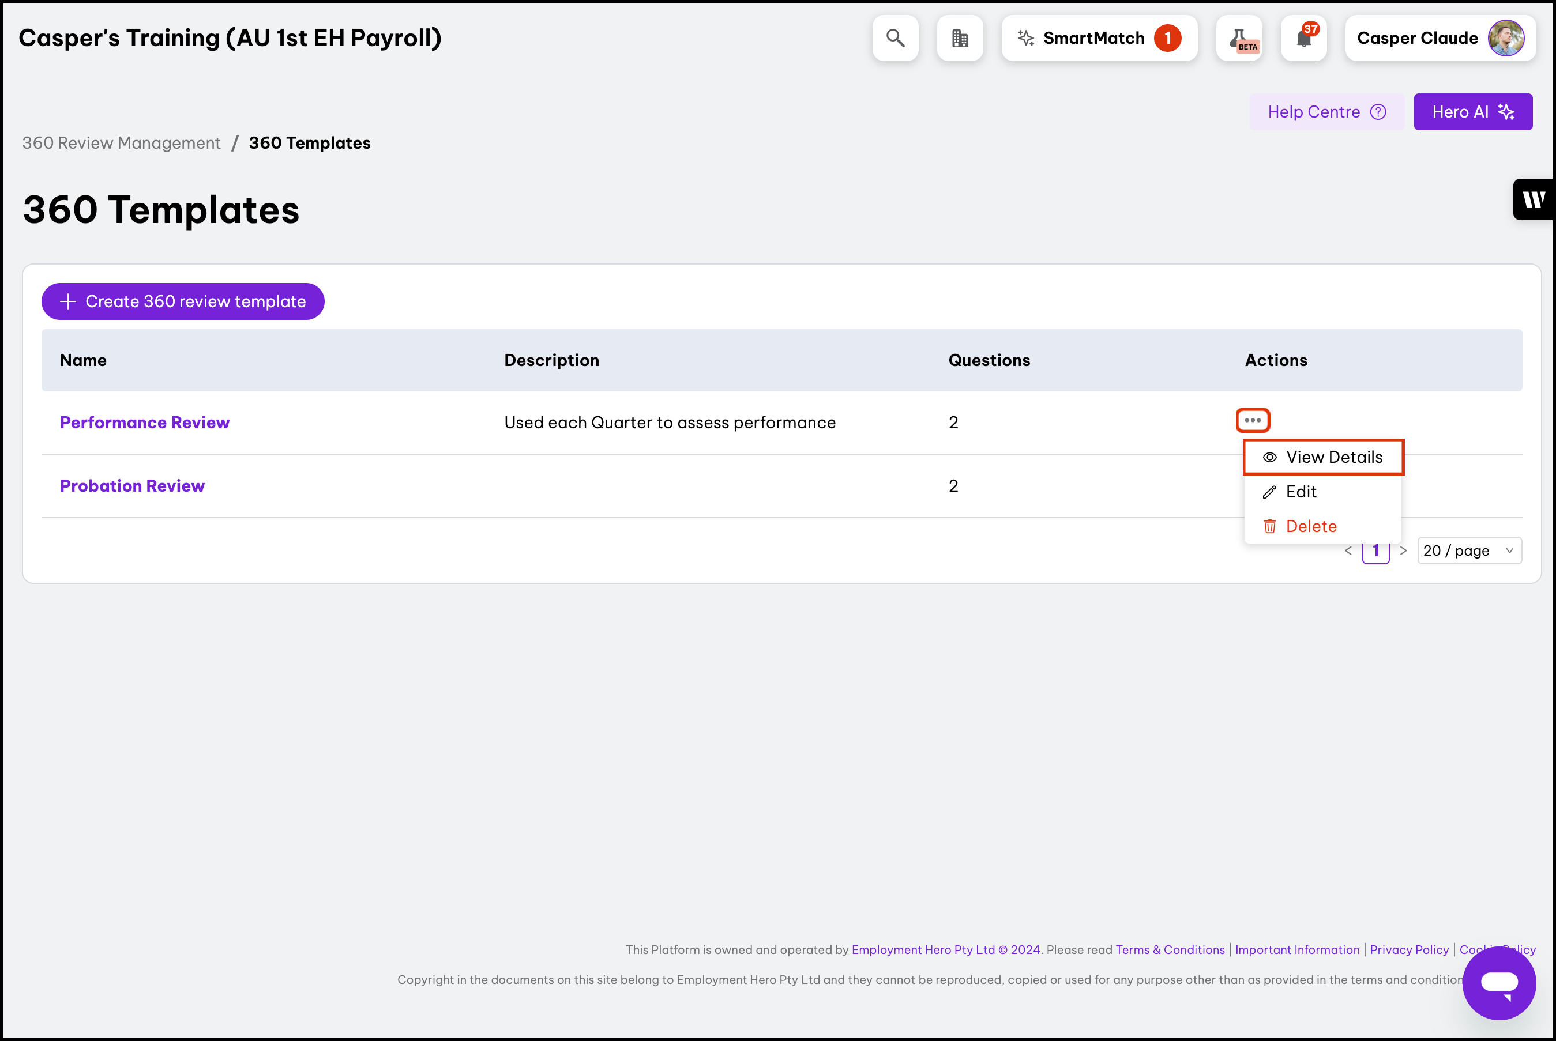Go to previous page arrow
This screenshot has height=1041, width=1556.
click(1348, 551)
